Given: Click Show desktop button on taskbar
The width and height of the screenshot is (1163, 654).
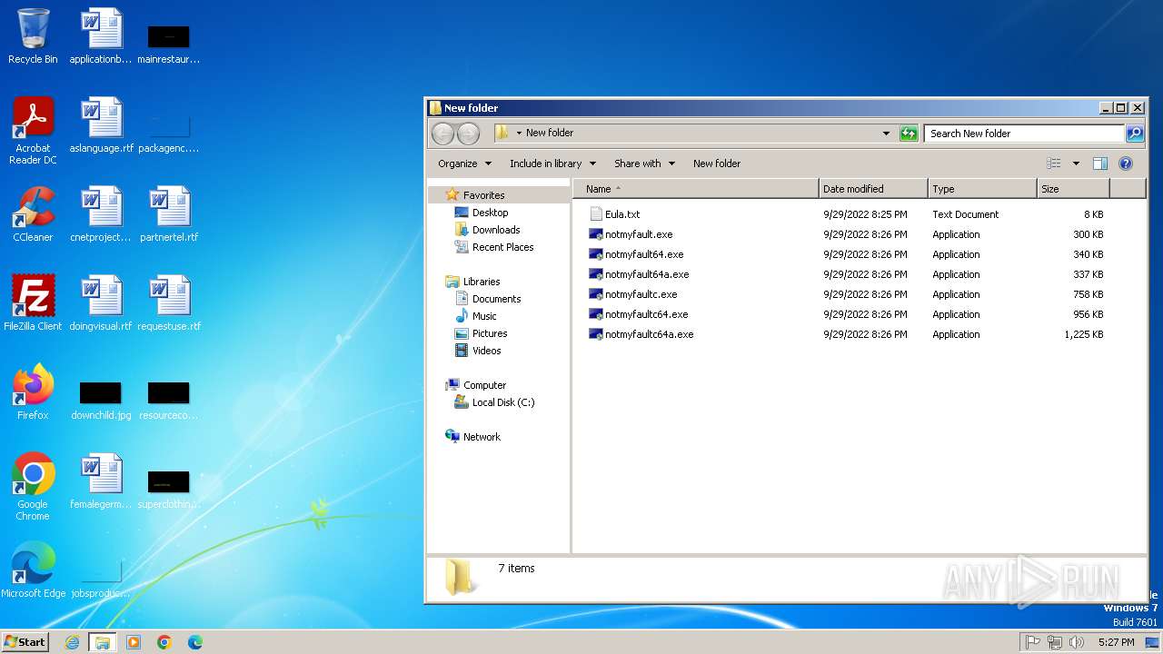Looking at the screenshot, I should pyautogui.click(x=1152, y=642).
